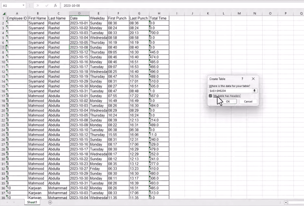
Task: Select the row 7 header
Action: tap(3, 47)
